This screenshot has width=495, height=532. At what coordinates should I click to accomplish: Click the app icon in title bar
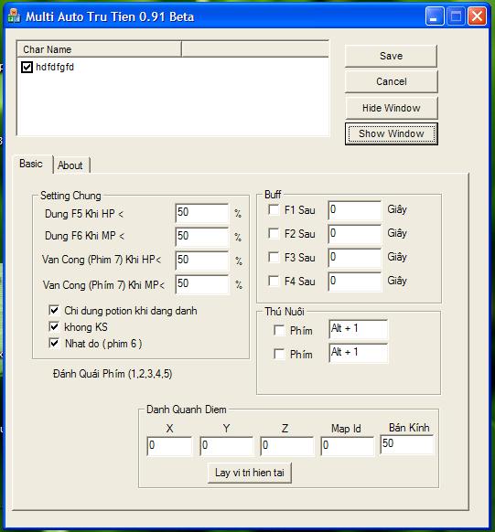tap(14, 16)
